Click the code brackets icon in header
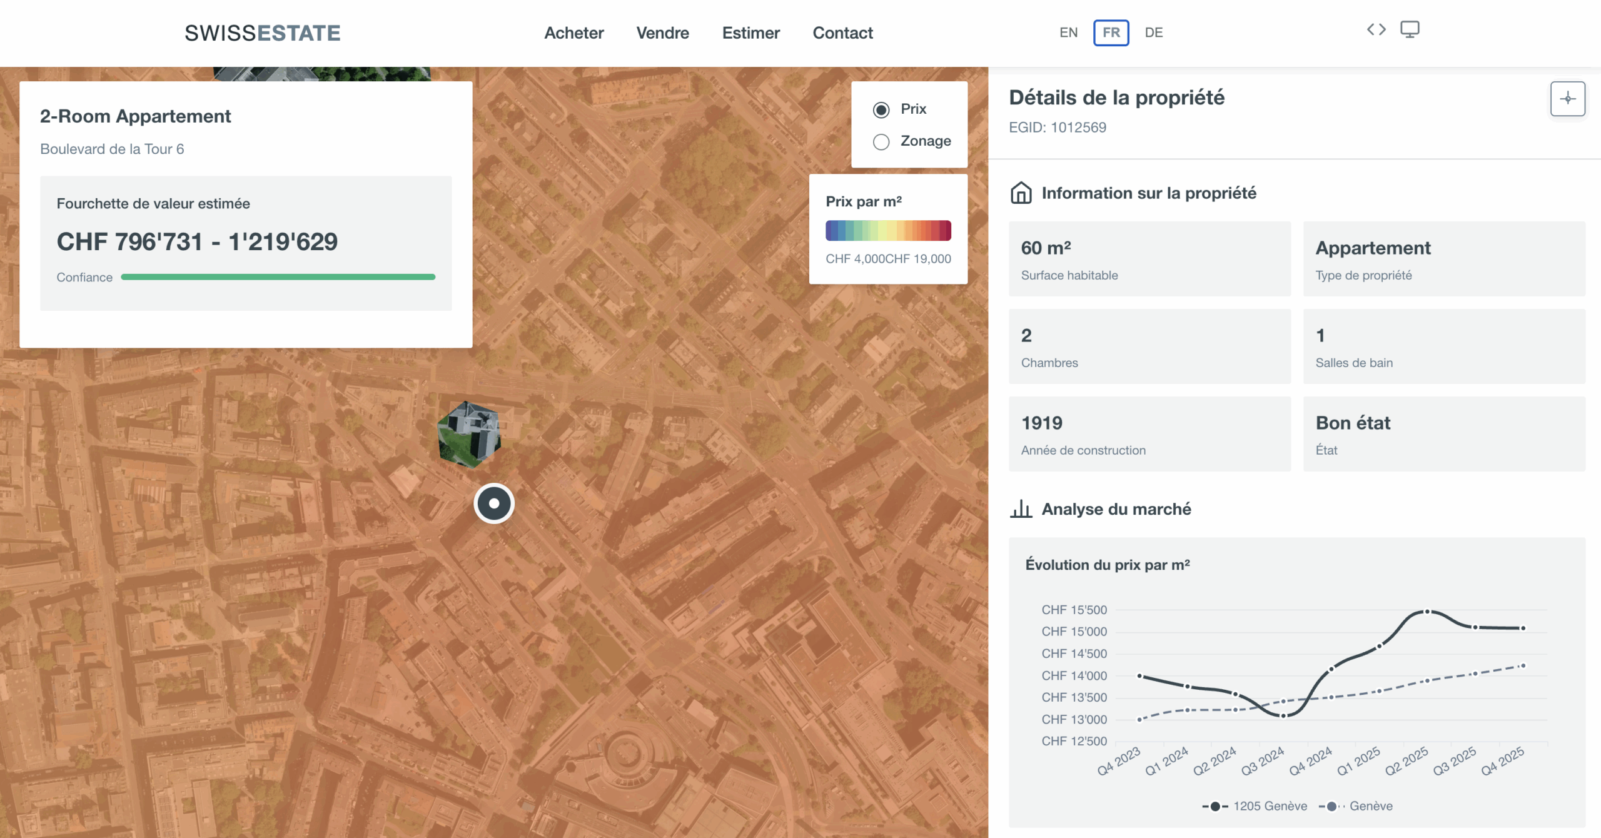This screenshot has width=1601, height=838. (1376, 29)
